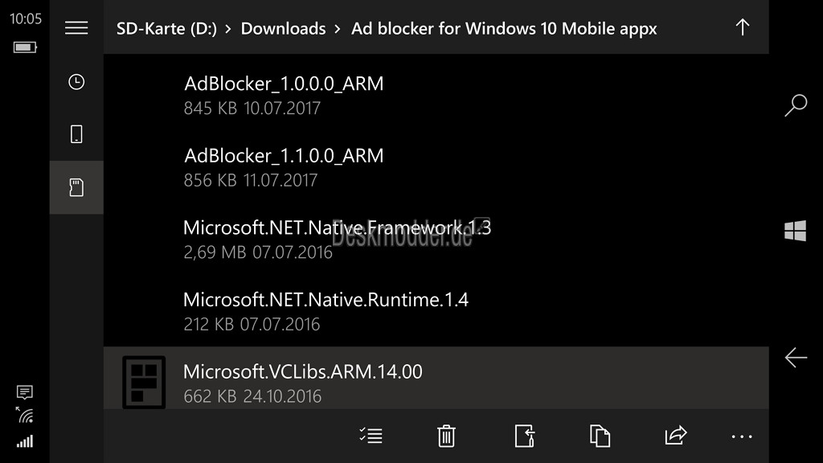Click the Move to icon
Screen dimensions: 823x463
click(524, 436)
